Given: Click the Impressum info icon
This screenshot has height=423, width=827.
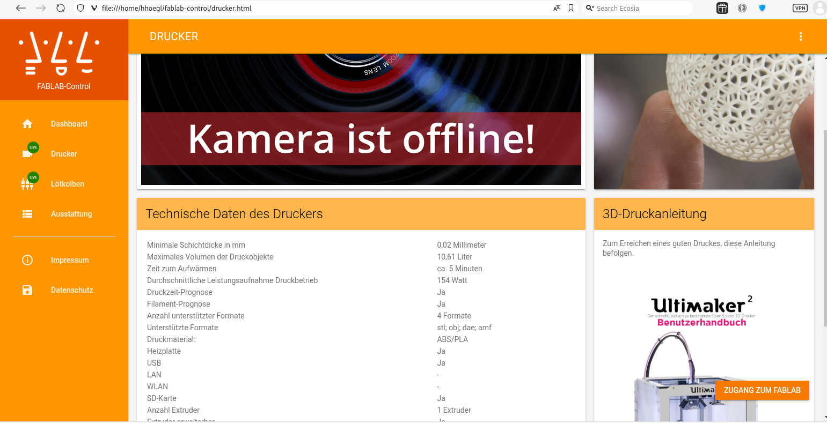Looking at the screenshot, I should (x=27, y=260).
